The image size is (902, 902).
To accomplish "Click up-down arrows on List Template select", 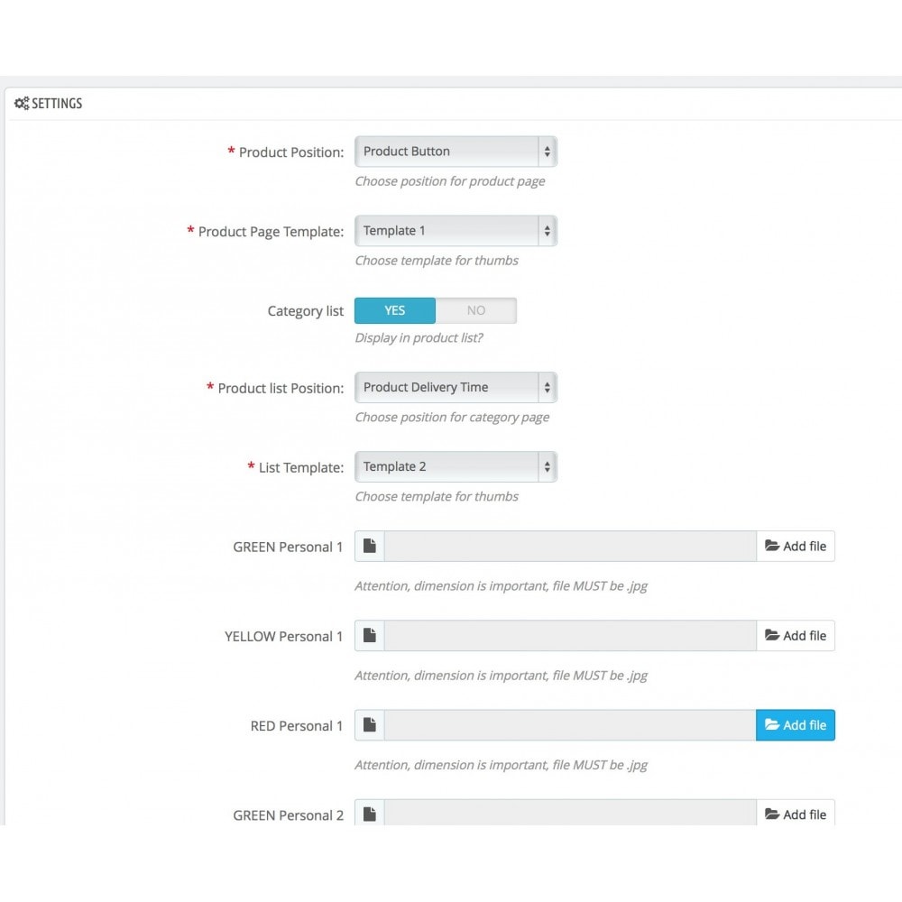I will 548,466.
